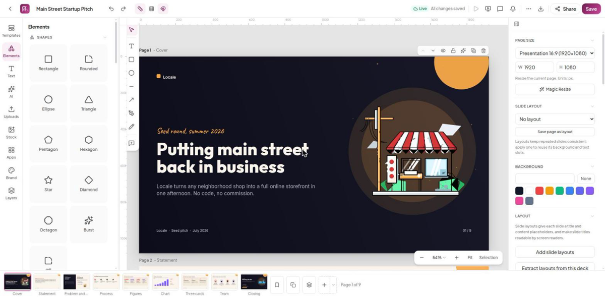Open the more options ellipsis menu

click(x=528, y=9)
